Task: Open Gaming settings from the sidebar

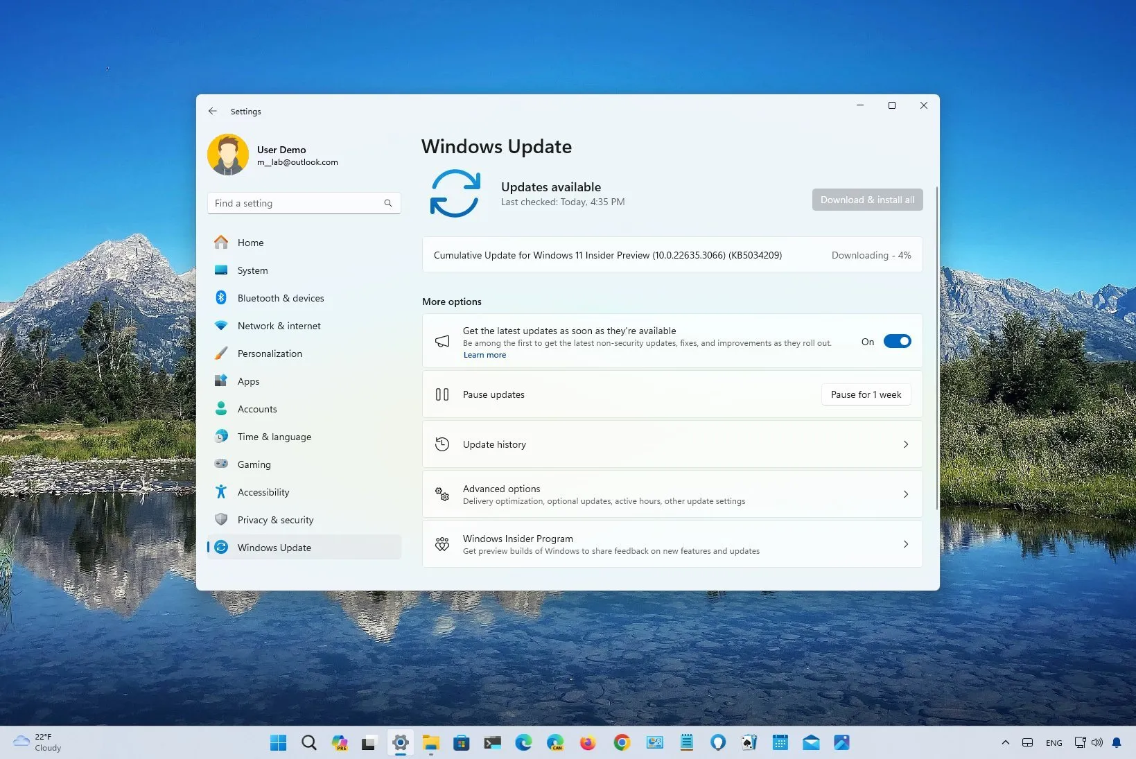Action: pos(254,464)
